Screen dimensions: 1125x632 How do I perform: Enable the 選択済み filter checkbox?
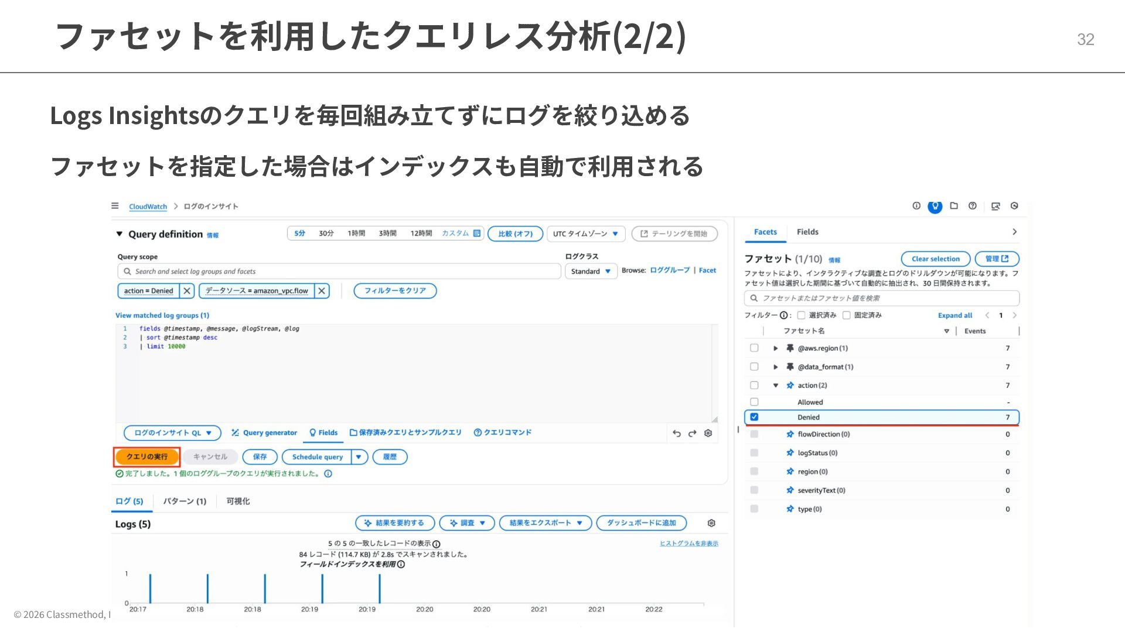[x=801, y=315]
